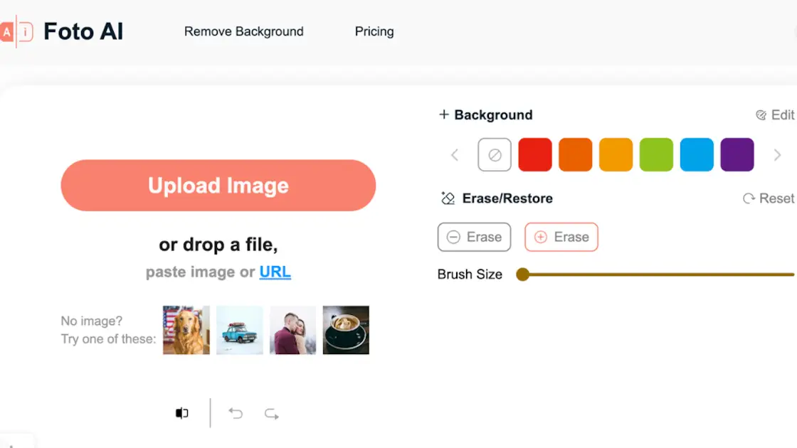Click the Upload Image button

point(218,186)
